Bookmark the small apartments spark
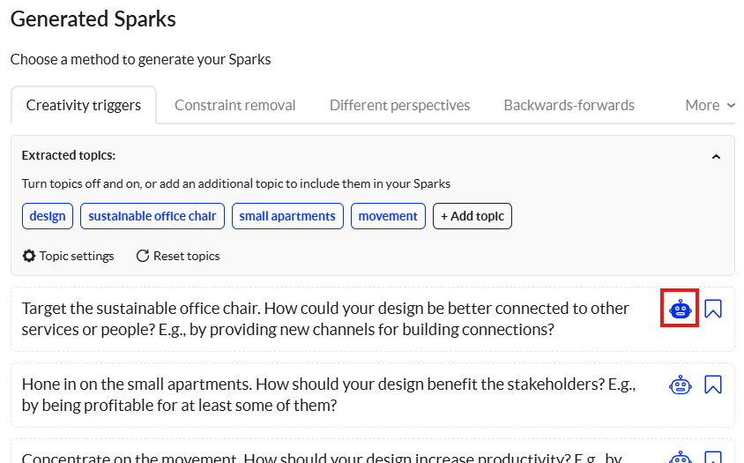This screenshot has width=744, height=463. pyautogui.click(x=713, y=385)
